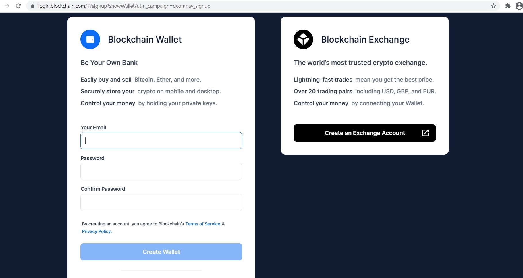The image size is (523, 278).
Task: Click into the Password field
Action: 161,171
